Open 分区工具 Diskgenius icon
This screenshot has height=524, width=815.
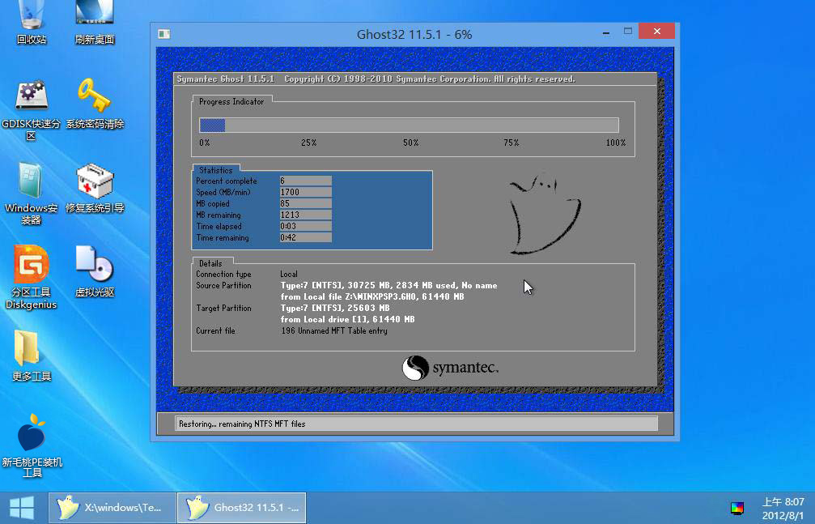pyautogui.click(x=32, y=277)
